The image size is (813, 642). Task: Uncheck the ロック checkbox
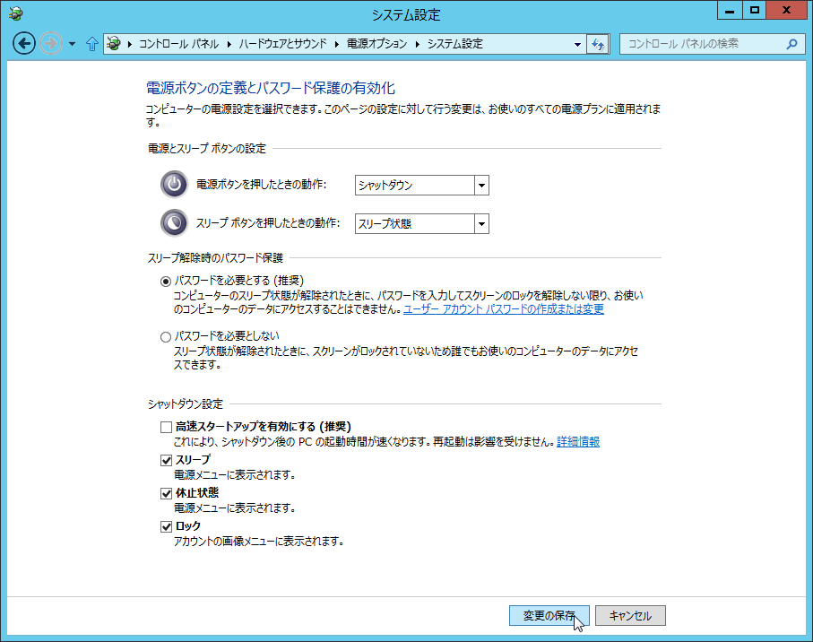click(x=166, y=527)
